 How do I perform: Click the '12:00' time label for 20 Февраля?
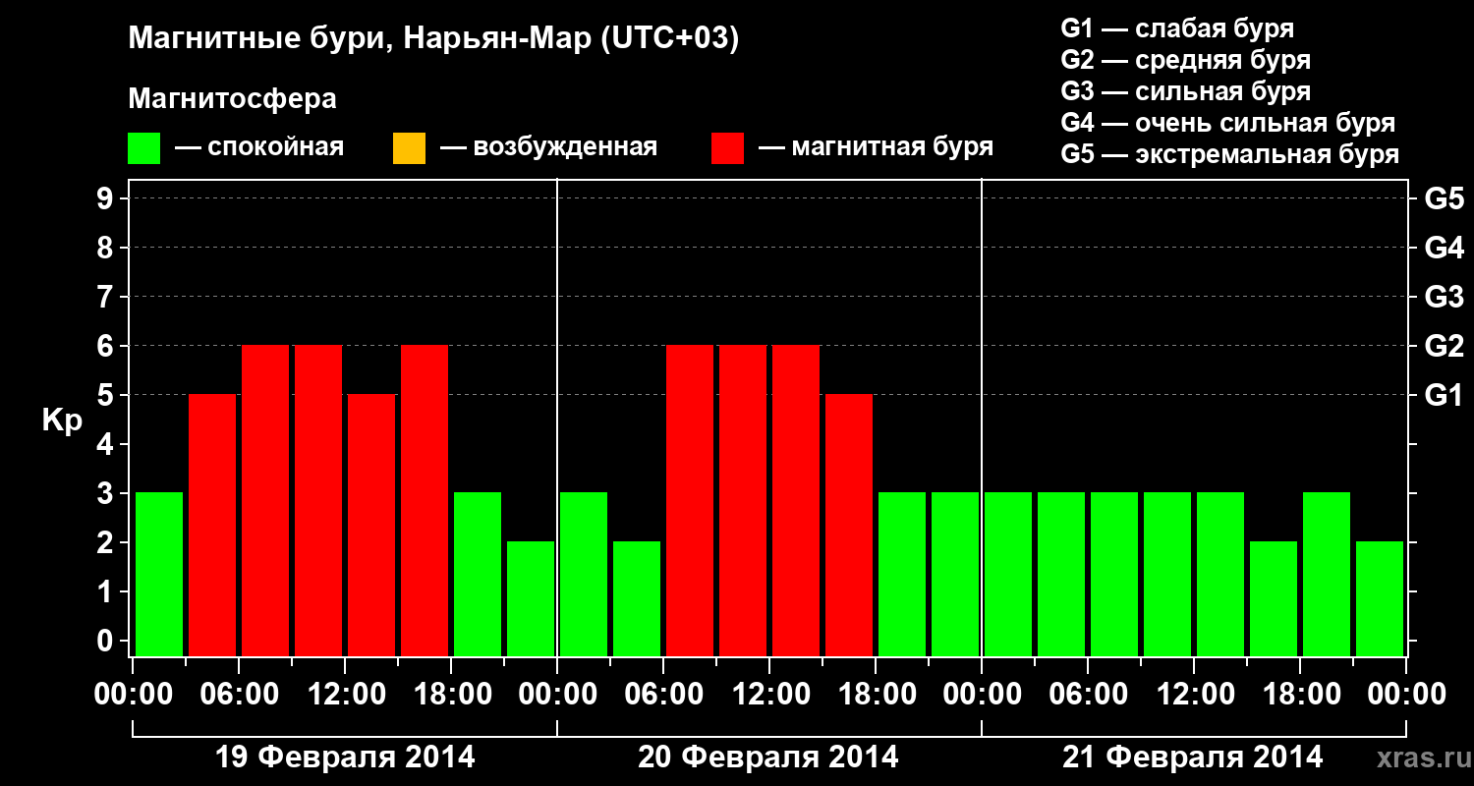(769, 695)
